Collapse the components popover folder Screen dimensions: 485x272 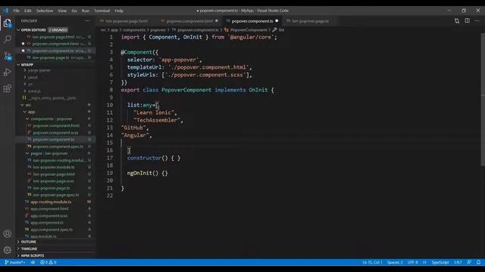point(51,119)
